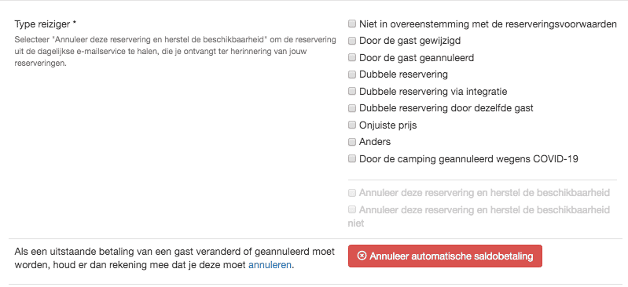This screenshot has width=628, height=287.
Task: Check 'Dubbele reservering via integratie'
Action: pyautogui.click(x=351, y=91)
